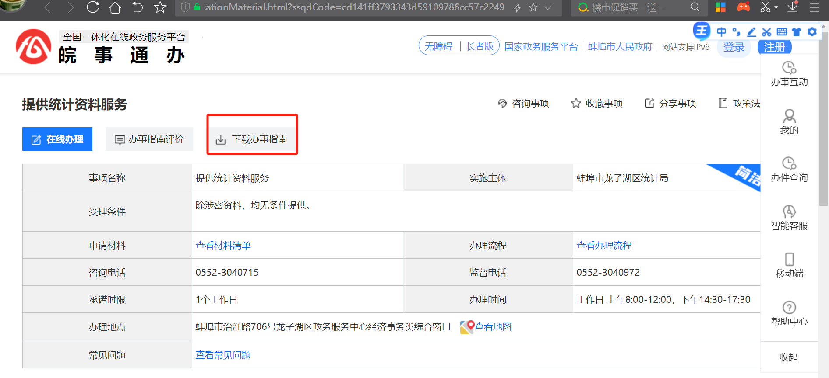
Task: Click the search box with 楼市促销 text
Action: 628,7
